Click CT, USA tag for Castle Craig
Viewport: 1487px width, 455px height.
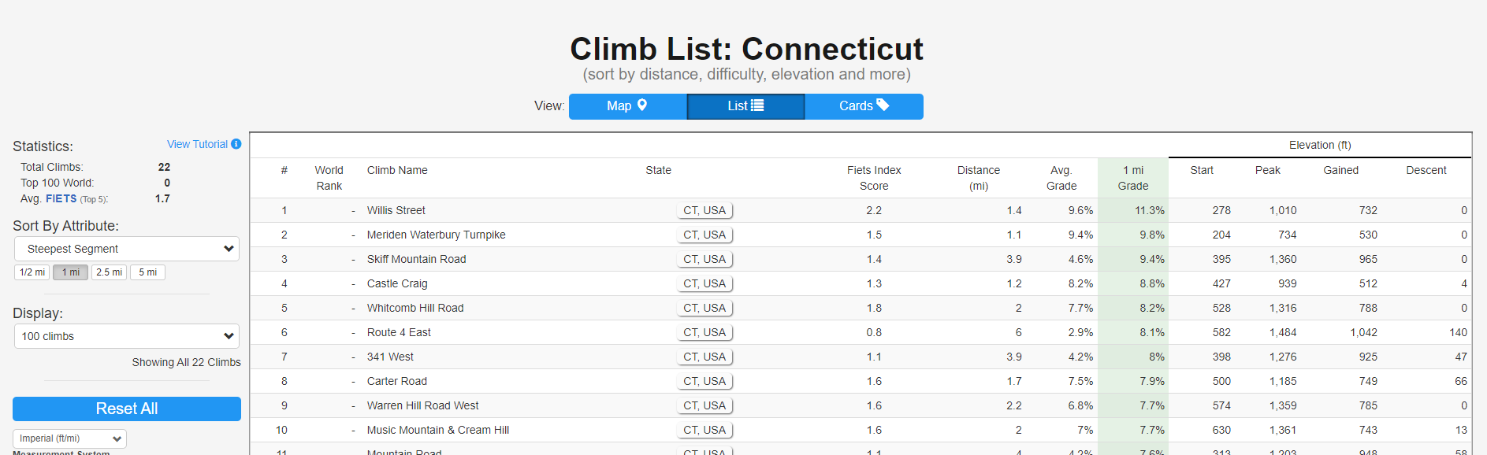[704, 283]
